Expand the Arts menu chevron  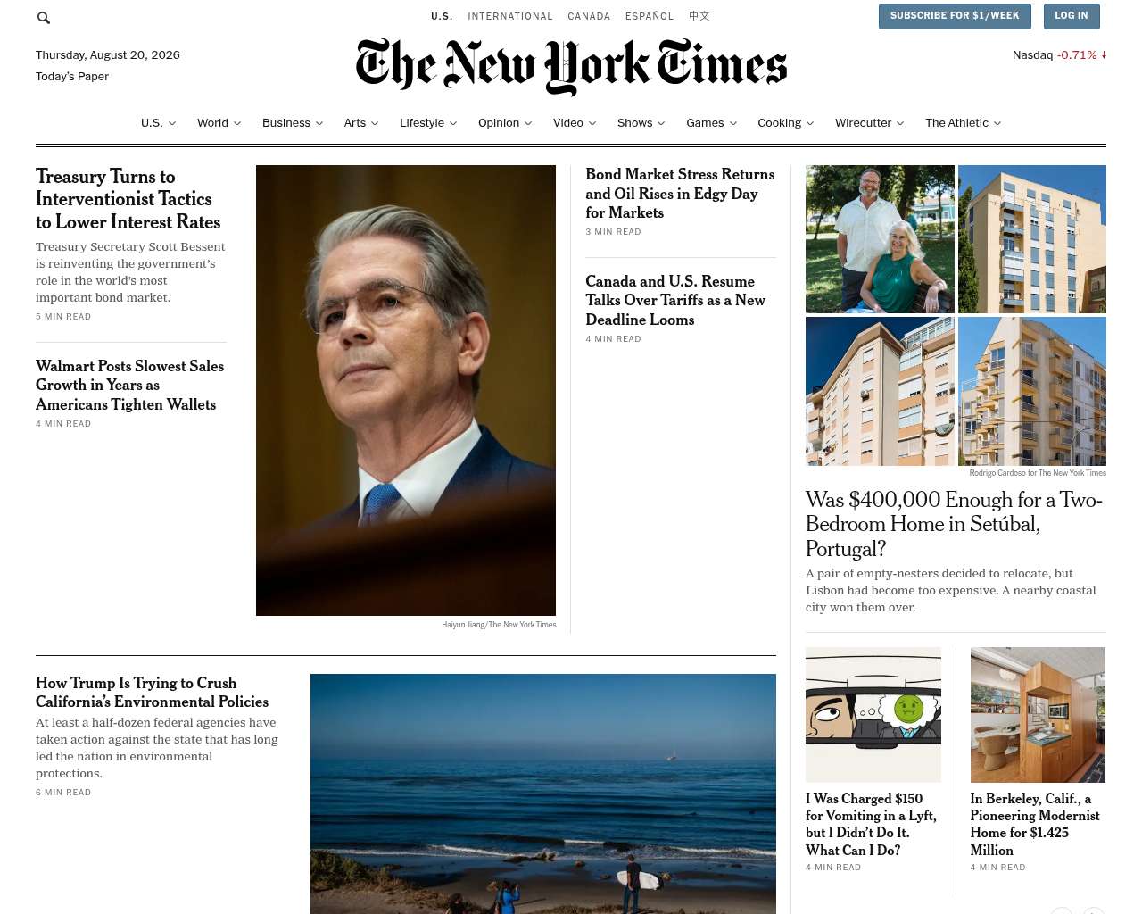click(x=375, y=123)
